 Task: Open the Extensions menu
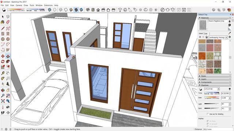48,5
